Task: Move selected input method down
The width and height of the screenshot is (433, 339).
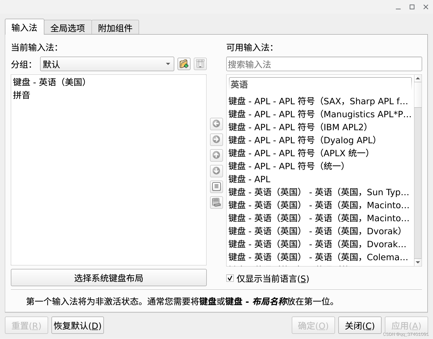Action: [x=216, y=171]
